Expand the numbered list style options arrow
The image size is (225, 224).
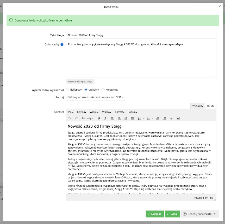pyautogui.click(x=153, y=119)
